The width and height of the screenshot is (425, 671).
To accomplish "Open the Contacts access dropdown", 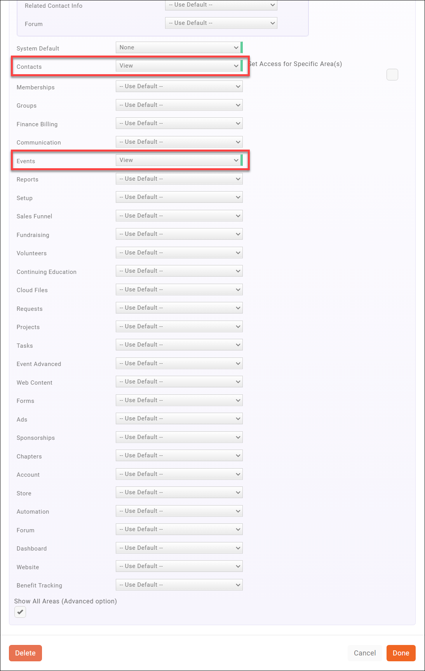I will (178, 66).
